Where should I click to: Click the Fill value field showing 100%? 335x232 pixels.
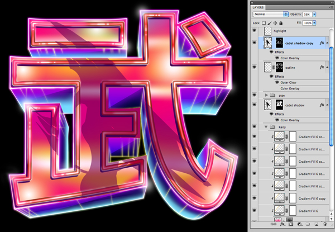point(308,23)
